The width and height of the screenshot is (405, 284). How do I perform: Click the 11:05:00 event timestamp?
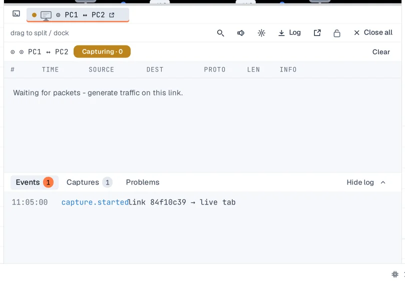30,202
